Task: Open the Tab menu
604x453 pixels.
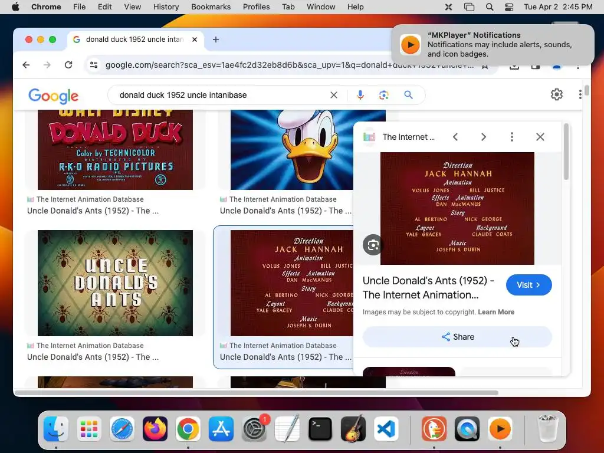Action: point(288,6)
